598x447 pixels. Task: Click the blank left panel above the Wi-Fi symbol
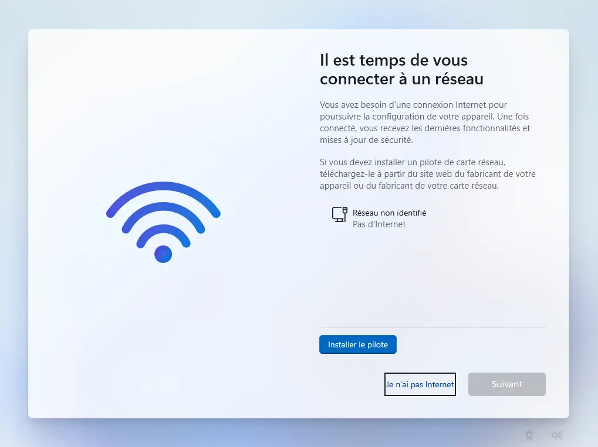coord(163,107)
